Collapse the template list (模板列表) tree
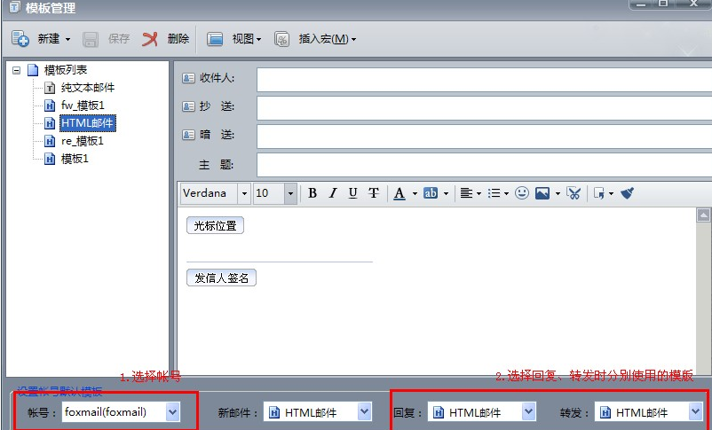 (17, 70)
